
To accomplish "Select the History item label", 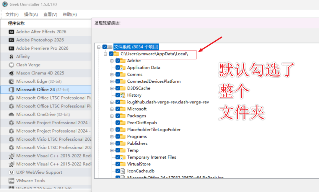I will pos(134,95).
